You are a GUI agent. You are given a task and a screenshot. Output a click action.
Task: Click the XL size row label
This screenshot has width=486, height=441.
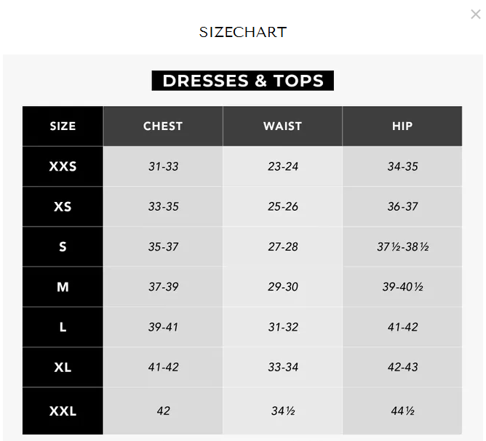(63, 367)
